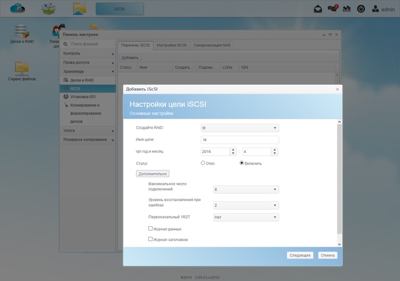Switch to Настройки iSCSI tab
Viewport: 400px width, 281px height.
171,45
